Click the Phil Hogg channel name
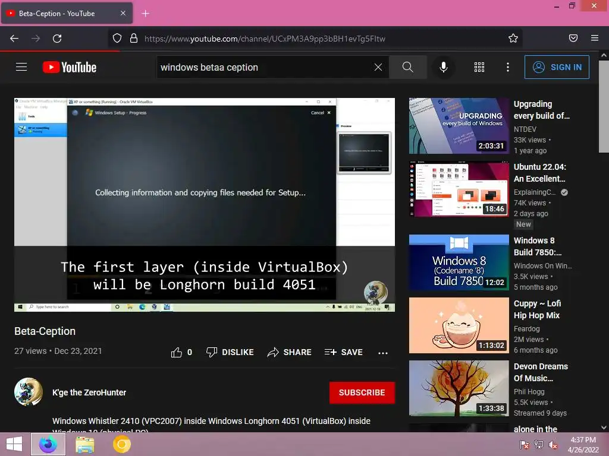Viewport: 609px width, 456px height. (529, 392)
